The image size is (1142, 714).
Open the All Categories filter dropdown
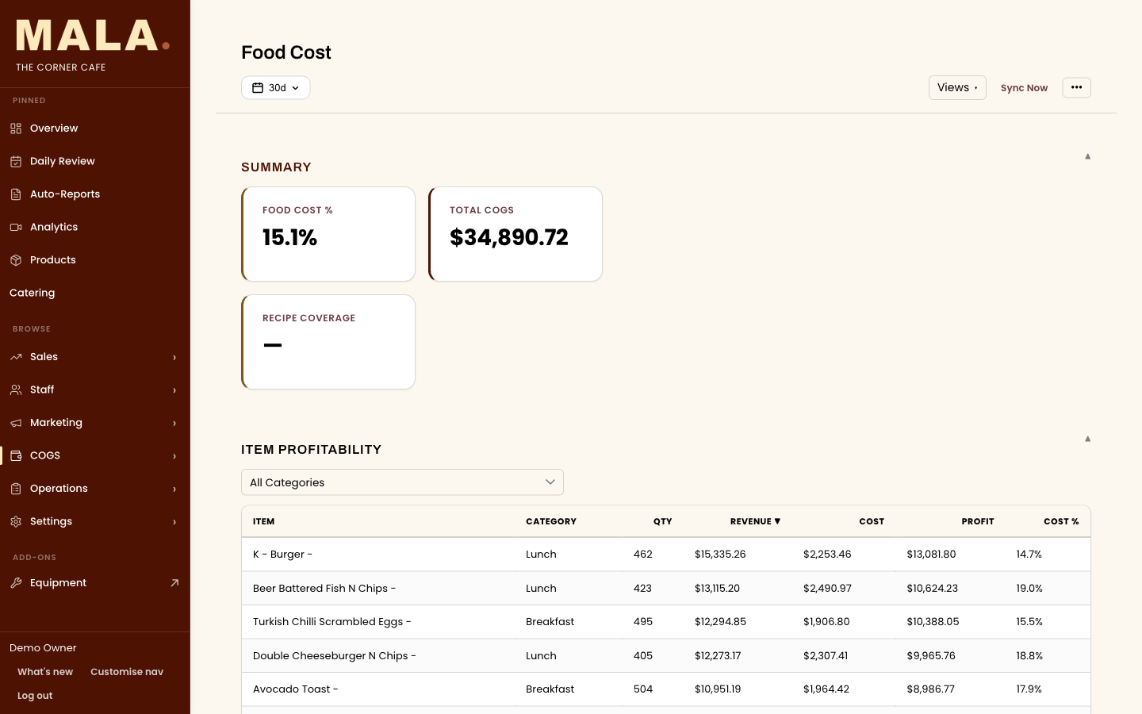tap(402, 482)
